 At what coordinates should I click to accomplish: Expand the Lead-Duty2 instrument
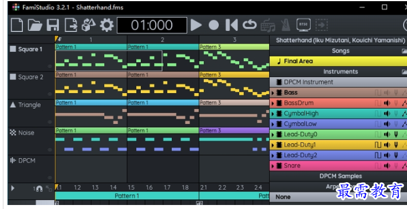click(x=273, y=155)
